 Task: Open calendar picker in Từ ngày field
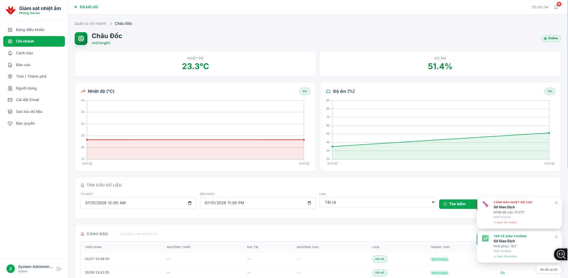(x=190, y=203)
